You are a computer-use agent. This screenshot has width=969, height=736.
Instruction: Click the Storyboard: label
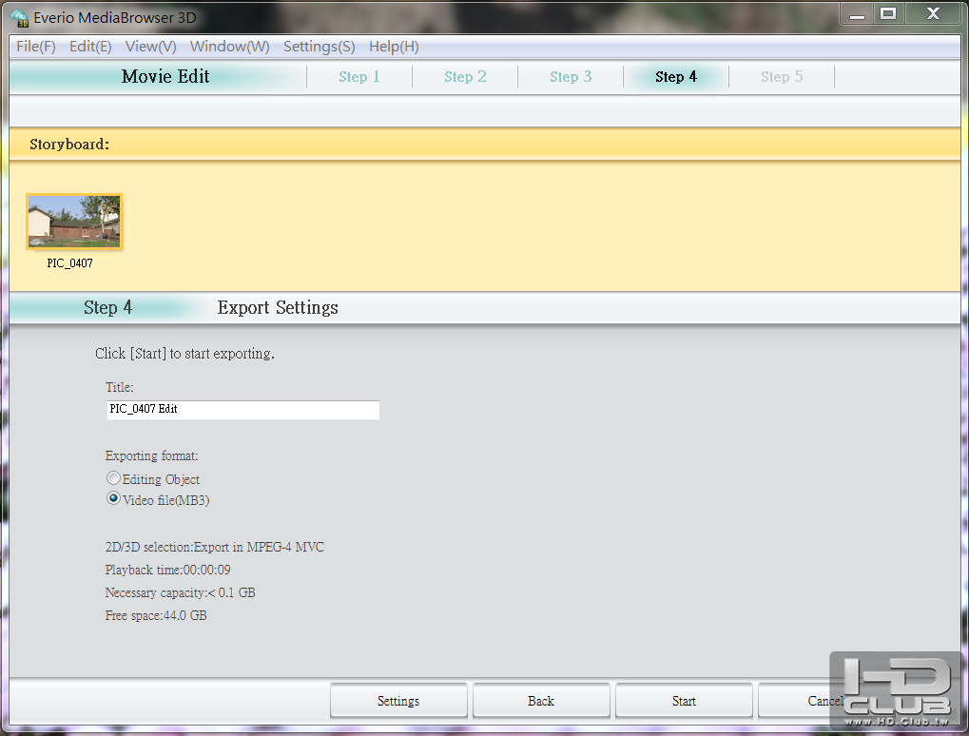(x=69, y=145)
